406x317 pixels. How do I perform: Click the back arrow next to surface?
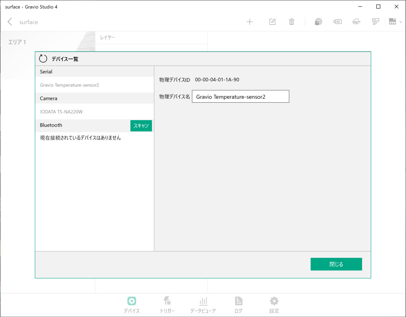10,22
